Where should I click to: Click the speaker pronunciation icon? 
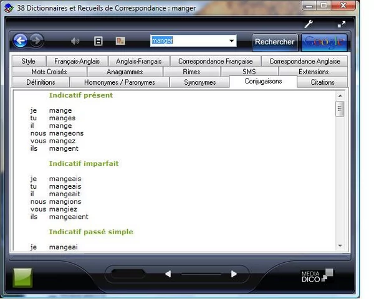pyautogui.click(x=75, y=42)
